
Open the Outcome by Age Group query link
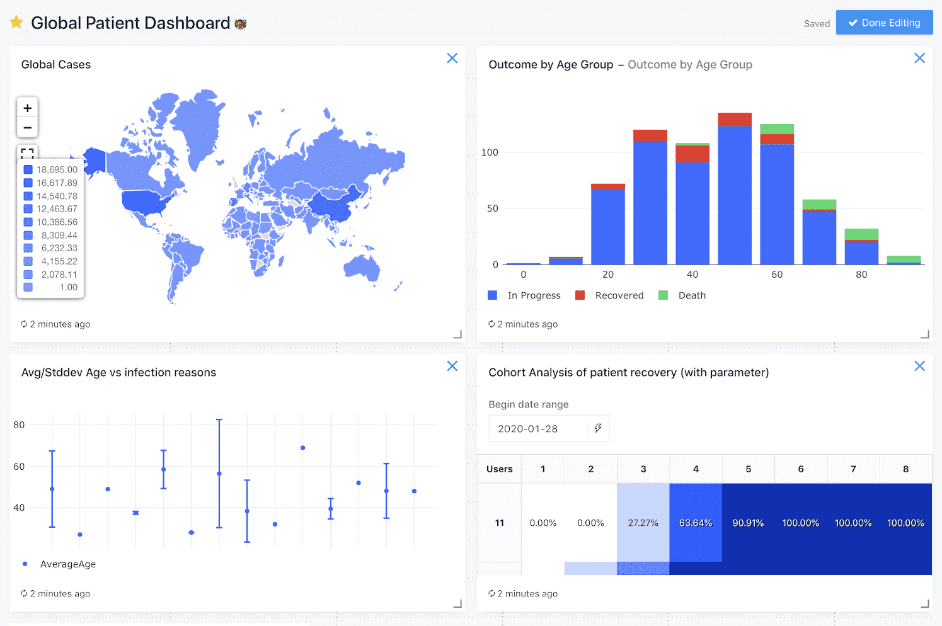coord(690,64)
